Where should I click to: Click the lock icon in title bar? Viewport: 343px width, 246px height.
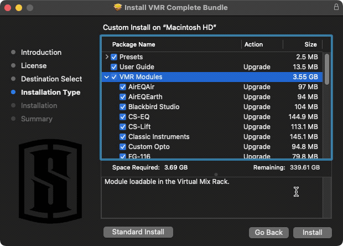click(336, 7)
